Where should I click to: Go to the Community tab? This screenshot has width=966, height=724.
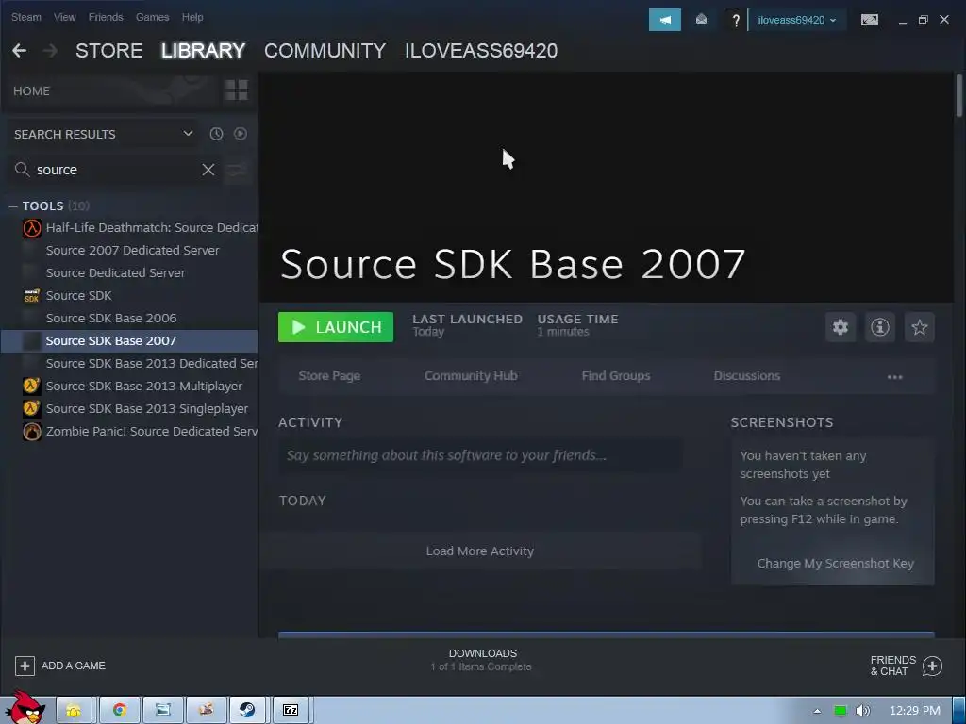coord(325,51)
